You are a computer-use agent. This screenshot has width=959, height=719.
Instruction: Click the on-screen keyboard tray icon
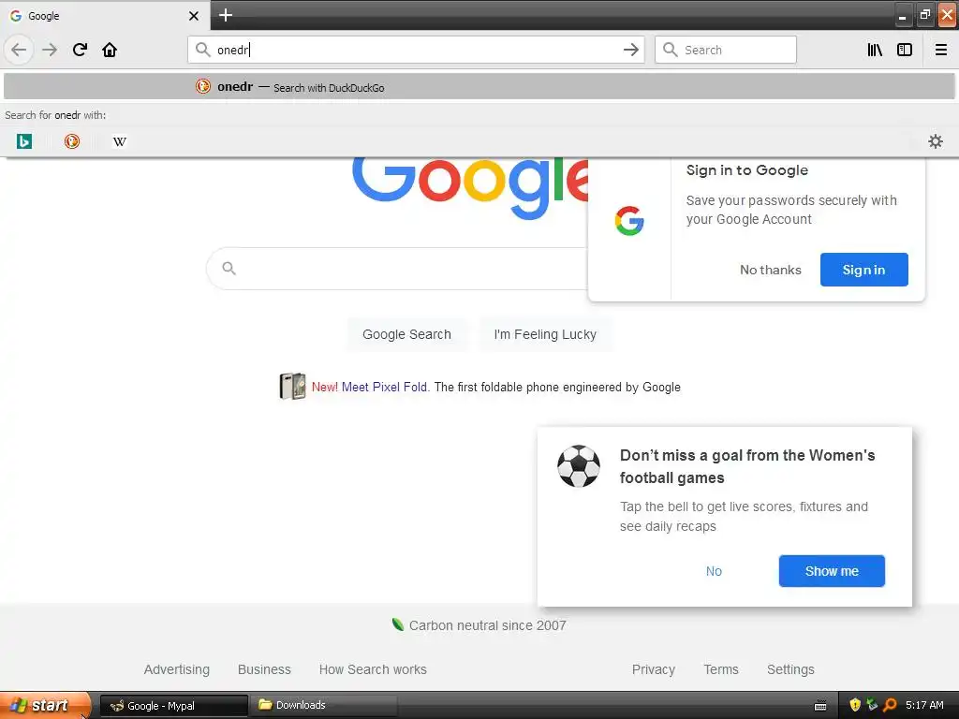click(820, 706)
